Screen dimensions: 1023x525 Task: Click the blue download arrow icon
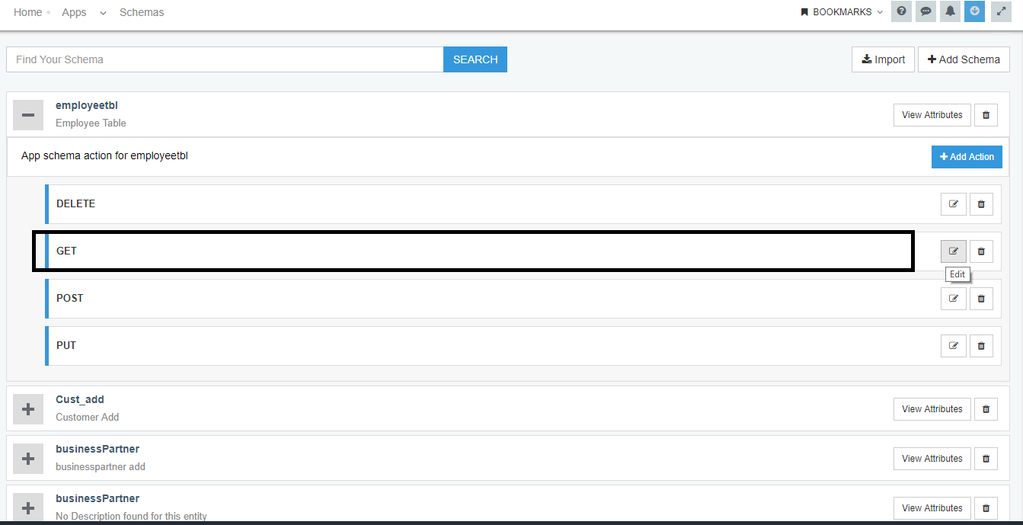(974, 11)
